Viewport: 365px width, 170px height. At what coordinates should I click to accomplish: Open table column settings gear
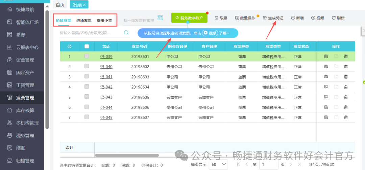pos(69,46)
